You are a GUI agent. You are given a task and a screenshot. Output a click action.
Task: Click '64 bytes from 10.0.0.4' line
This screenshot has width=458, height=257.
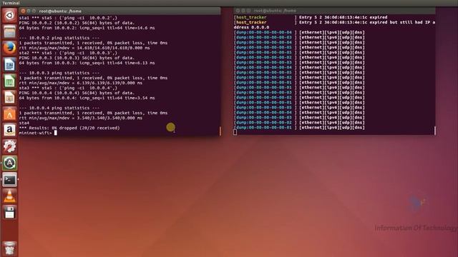click(x=87, y=98)
